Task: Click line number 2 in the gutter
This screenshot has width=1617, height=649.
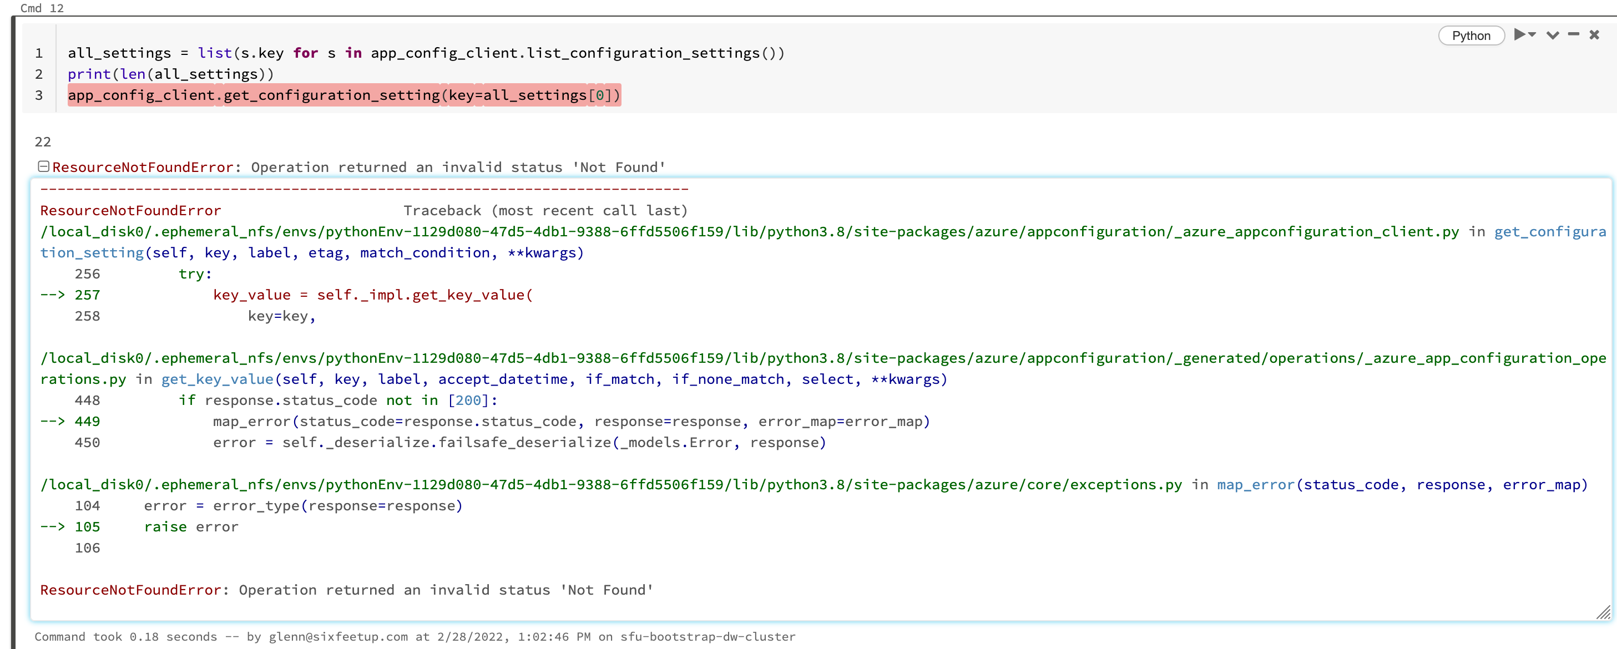Action: tap(39, 73)
